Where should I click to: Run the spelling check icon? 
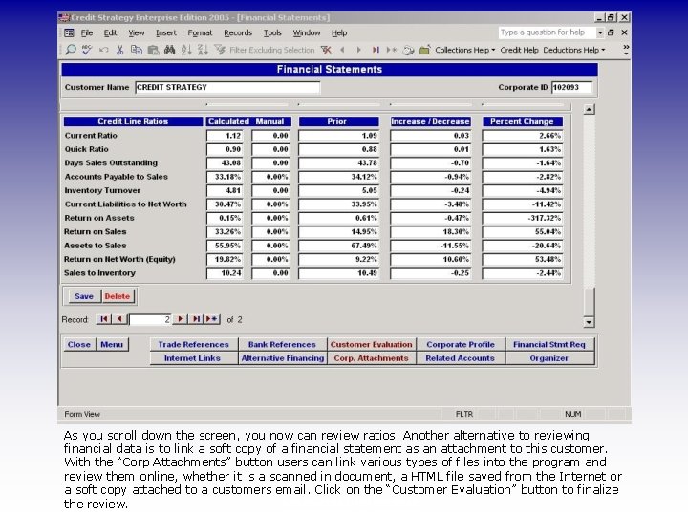pos(86,50)
